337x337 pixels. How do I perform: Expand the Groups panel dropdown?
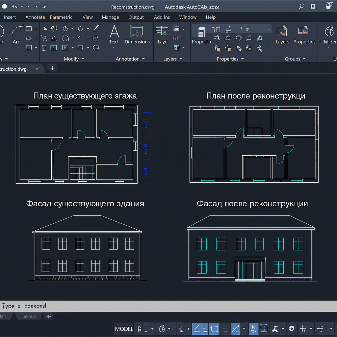[304, 59]
